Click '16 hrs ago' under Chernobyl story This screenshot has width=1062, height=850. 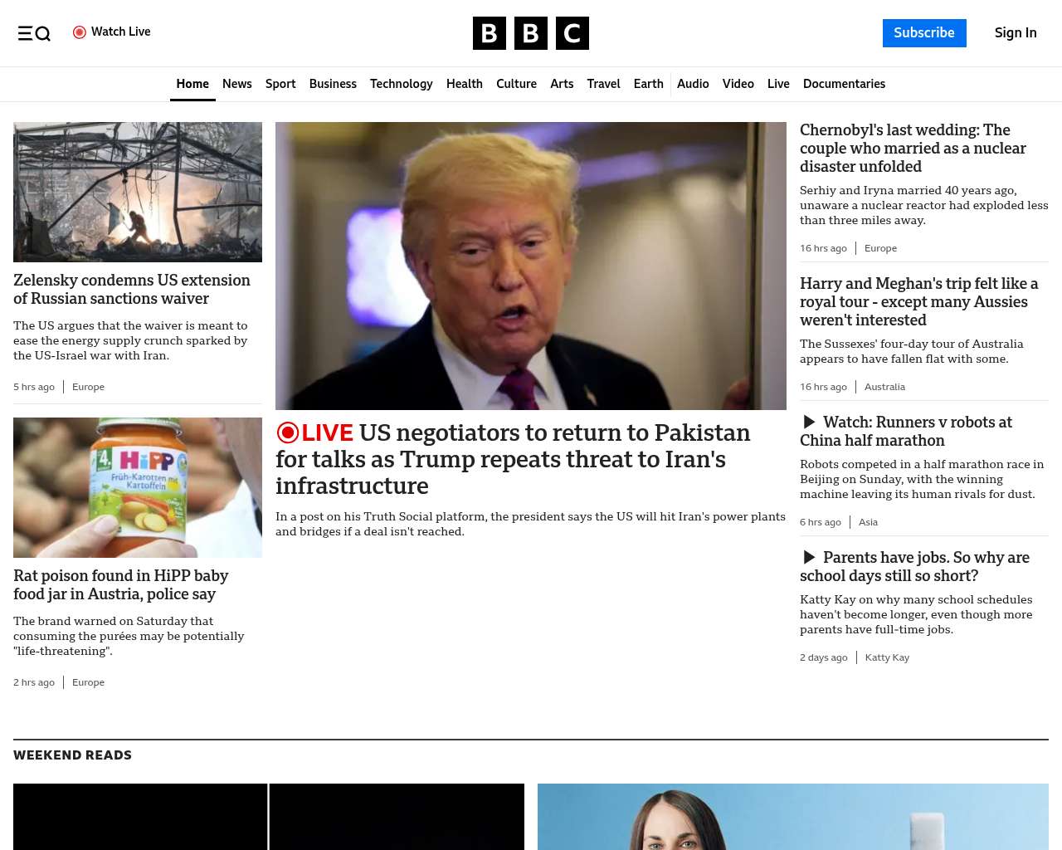click(823, 248)
